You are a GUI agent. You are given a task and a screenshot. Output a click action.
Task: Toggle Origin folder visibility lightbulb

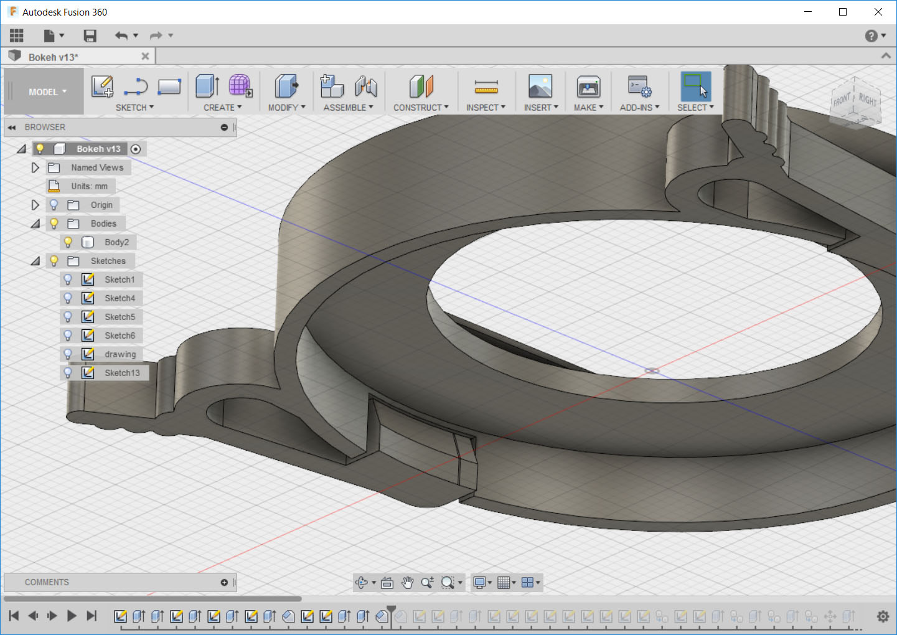coord(54,205)
